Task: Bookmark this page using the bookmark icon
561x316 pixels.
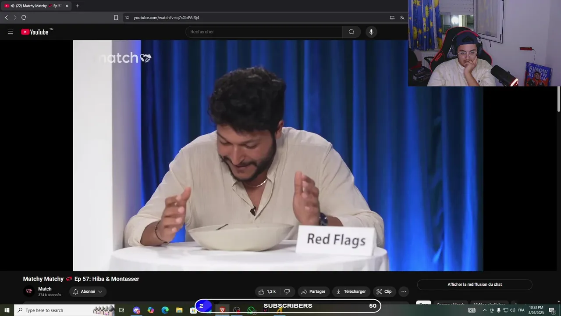Action: coord(116,18)
